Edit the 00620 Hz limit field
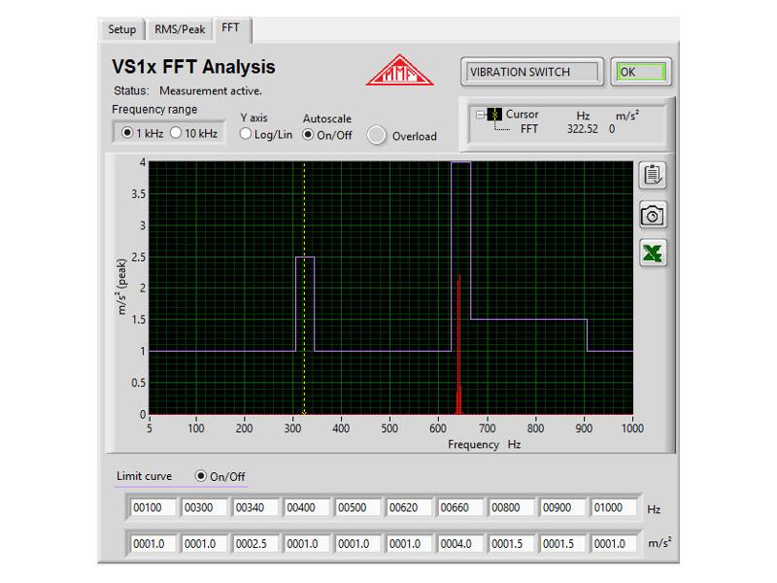The width and height of the screenshot is (777, 583). click(408, 507)
